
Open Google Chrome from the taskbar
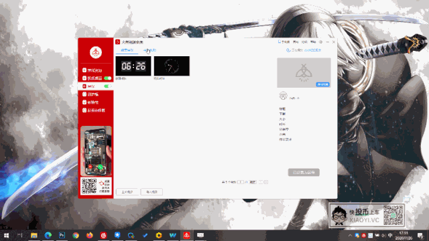[76, 235]
